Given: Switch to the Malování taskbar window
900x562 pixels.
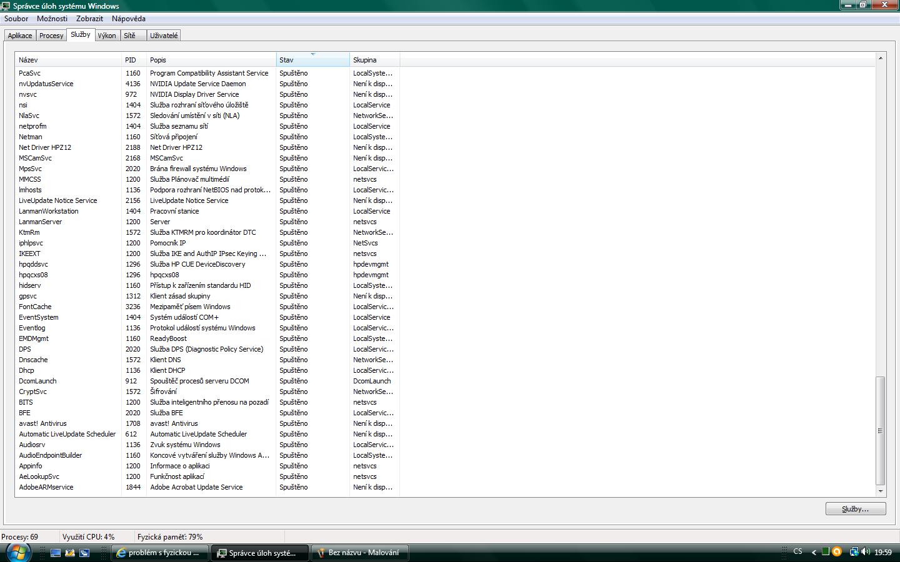Looking at the screenshot, I should 359,553.
